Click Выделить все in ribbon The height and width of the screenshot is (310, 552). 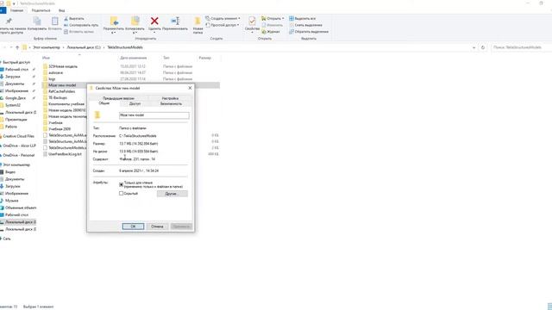click(303, 19)
